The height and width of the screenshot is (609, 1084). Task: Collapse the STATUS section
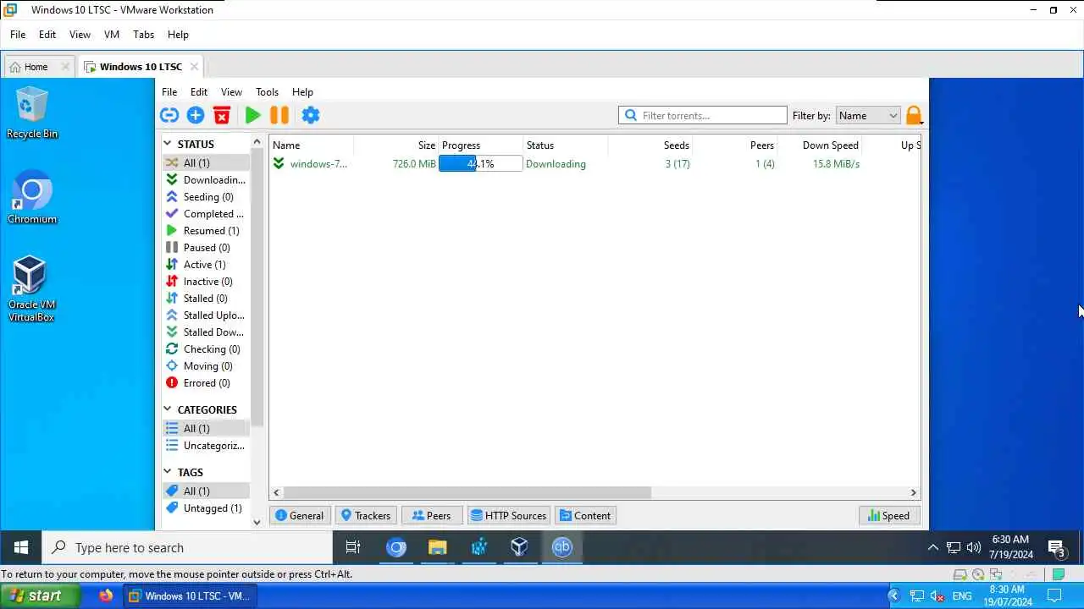click(x=168, y=144)
